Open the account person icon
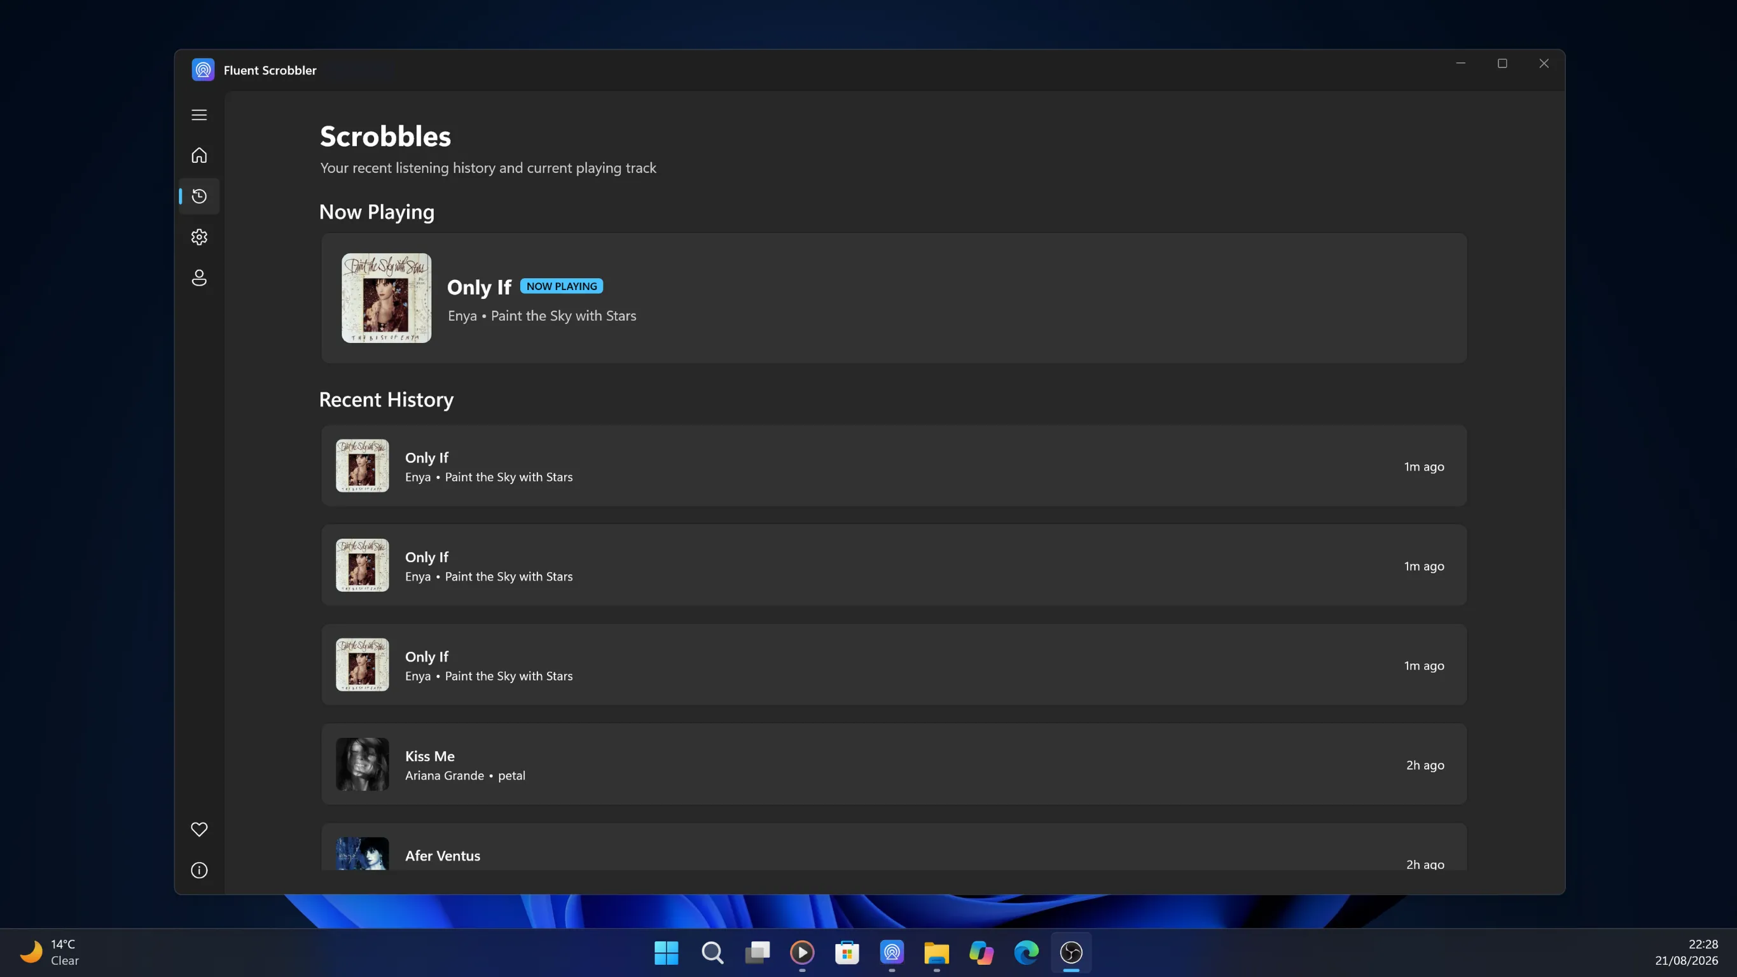This screenshot has width=1737, height=977. pyautogui.click(x=199, y=278)
